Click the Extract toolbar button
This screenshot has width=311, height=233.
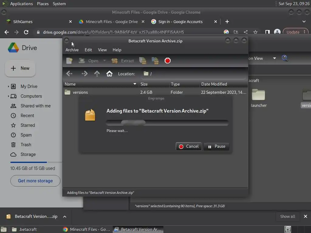point(123,61)
